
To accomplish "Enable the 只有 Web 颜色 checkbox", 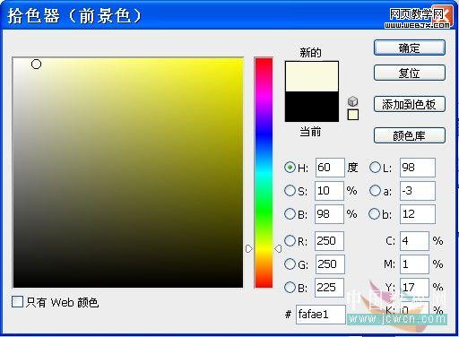I will pos(17,302).
